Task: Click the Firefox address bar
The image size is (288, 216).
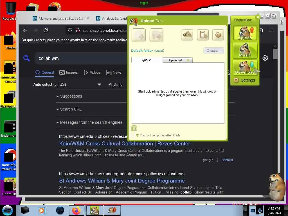Action: pos(105,30)
